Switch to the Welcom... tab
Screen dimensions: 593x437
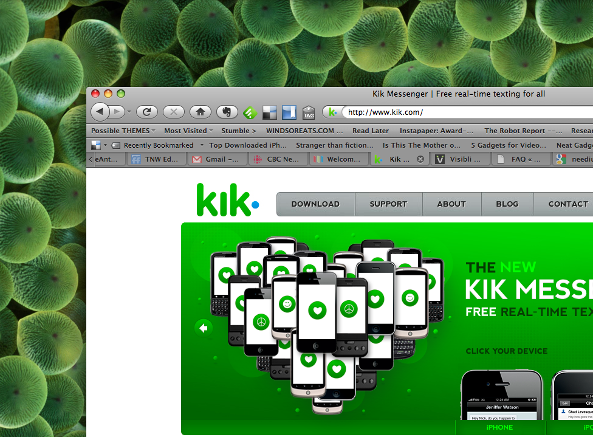tap(339, 159)
